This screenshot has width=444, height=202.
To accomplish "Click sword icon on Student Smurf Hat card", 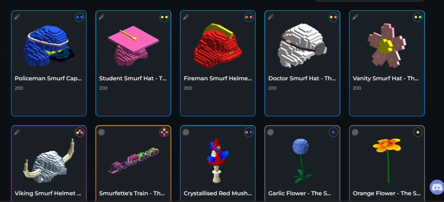I will (101, 17).
